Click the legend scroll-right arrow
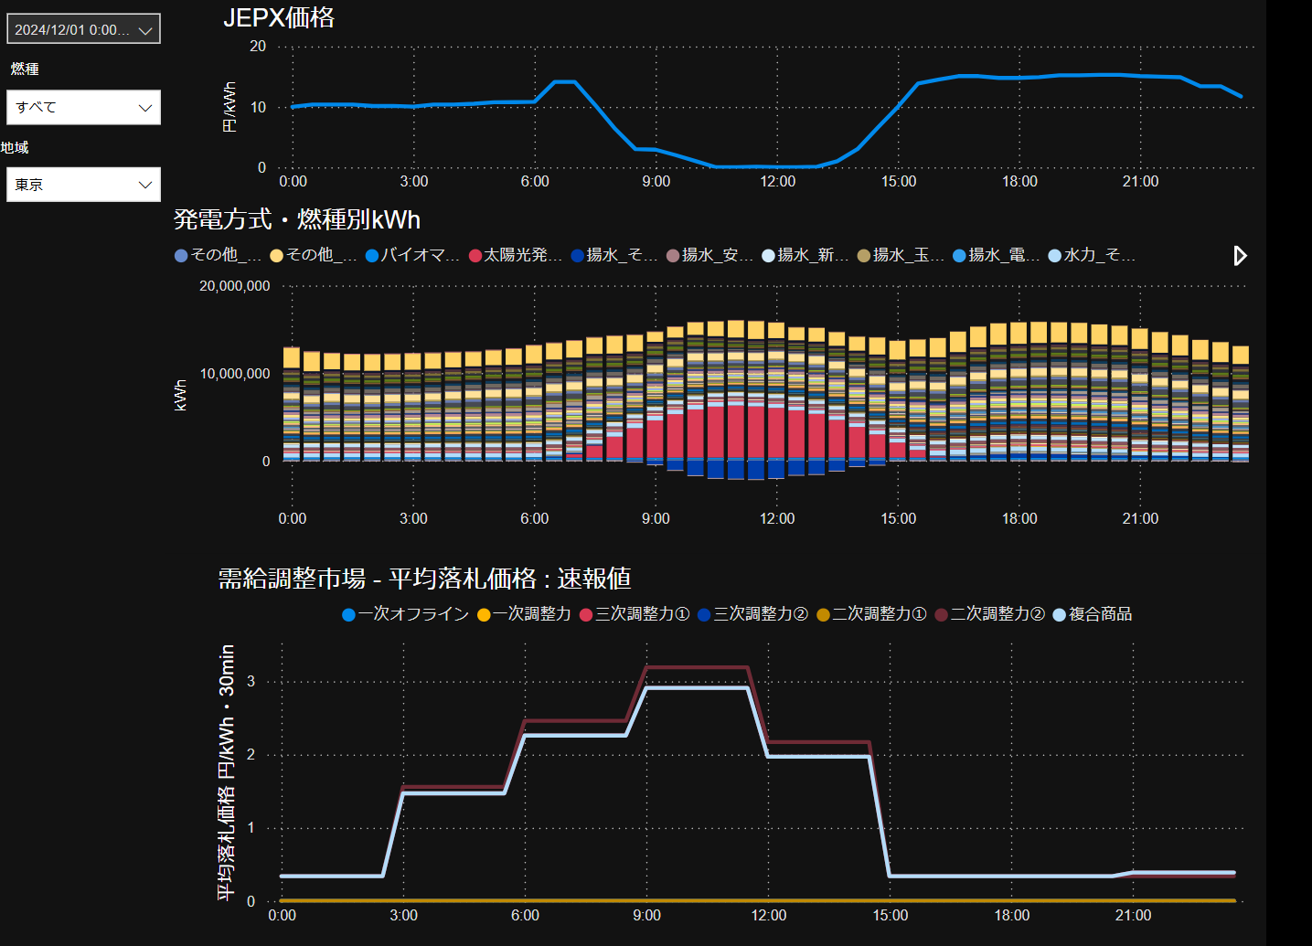This screenshot has height=946, width=1312. tap(1240, 256)
